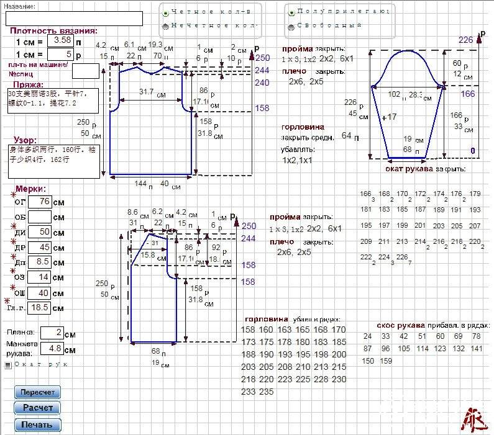The height and width of the screenshot is (435, 494).
Task: Click the Плотность вязания heading
Action: [54, 30]
